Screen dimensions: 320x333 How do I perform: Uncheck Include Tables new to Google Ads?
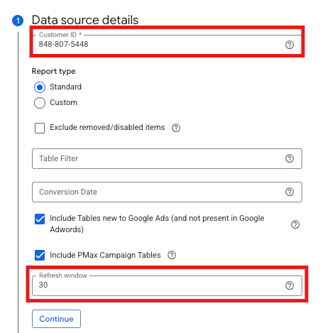click(40, 219)
